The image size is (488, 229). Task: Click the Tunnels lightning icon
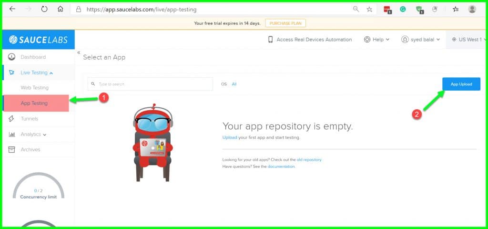coord(12,119)
